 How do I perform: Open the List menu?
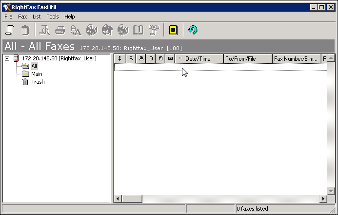37,17
